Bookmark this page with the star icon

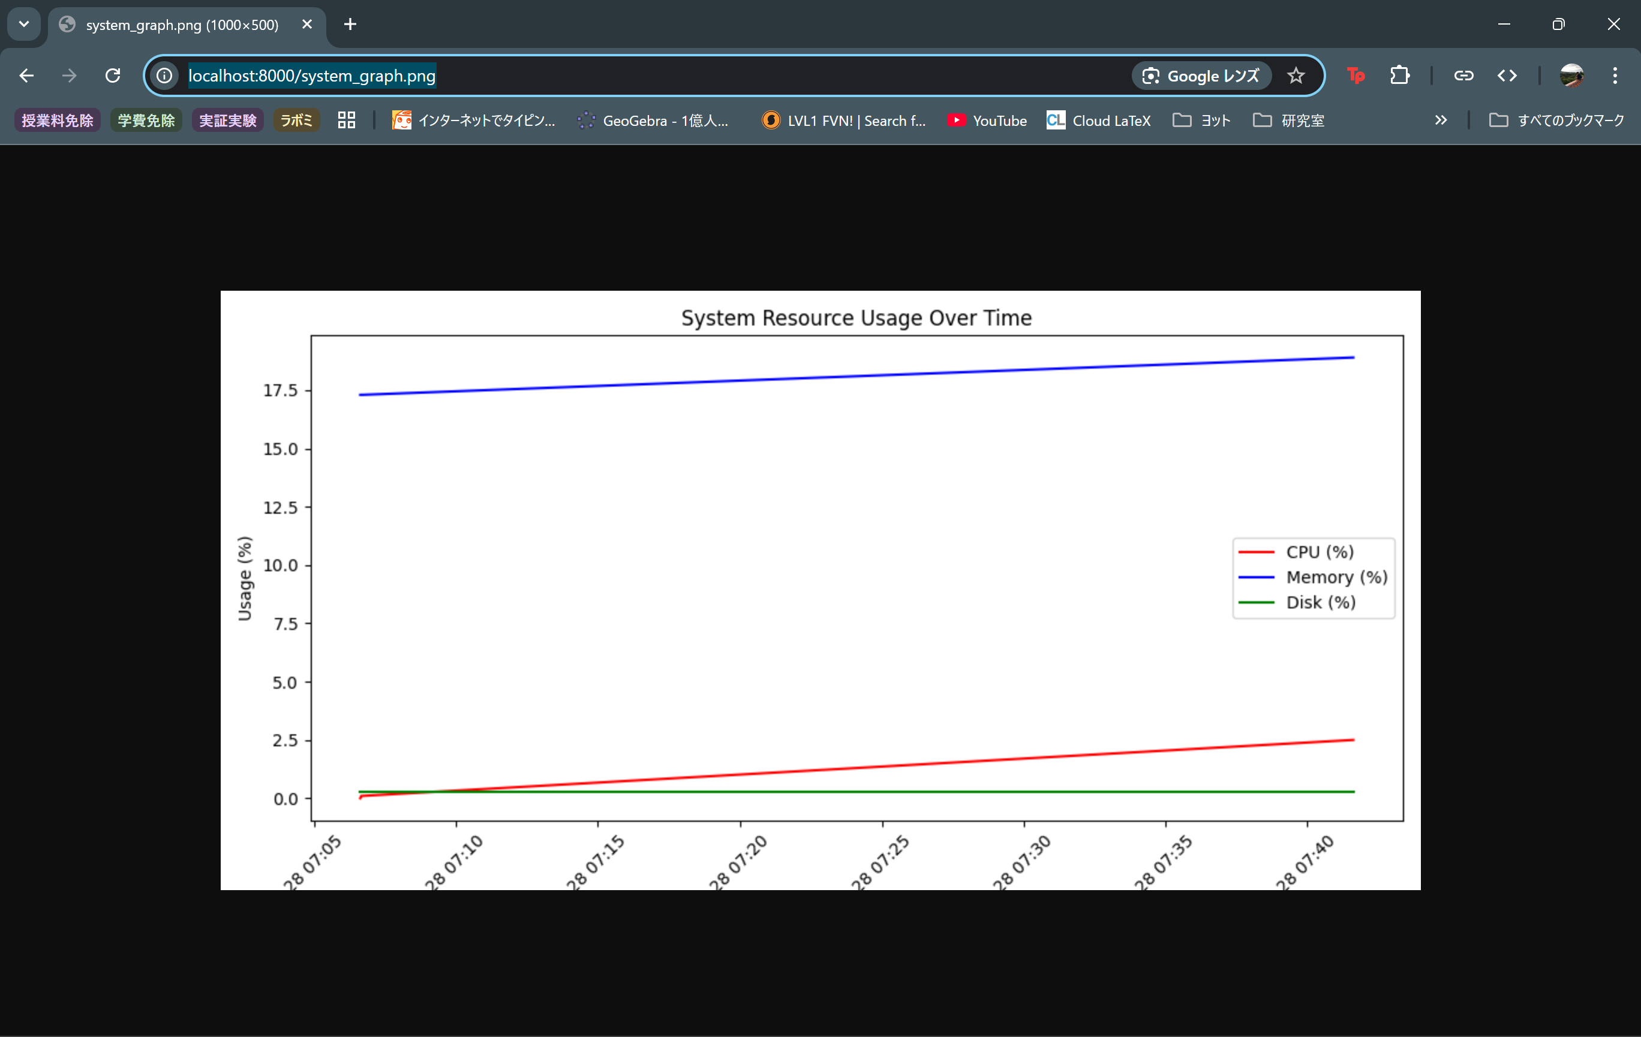tap(1296, 76)
